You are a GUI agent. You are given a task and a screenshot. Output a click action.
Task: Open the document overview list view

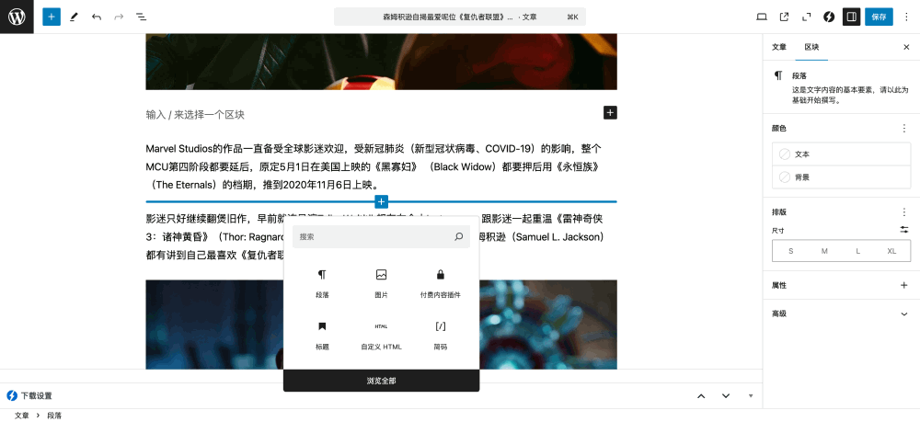pyautogui.click(x=141, y=17)
